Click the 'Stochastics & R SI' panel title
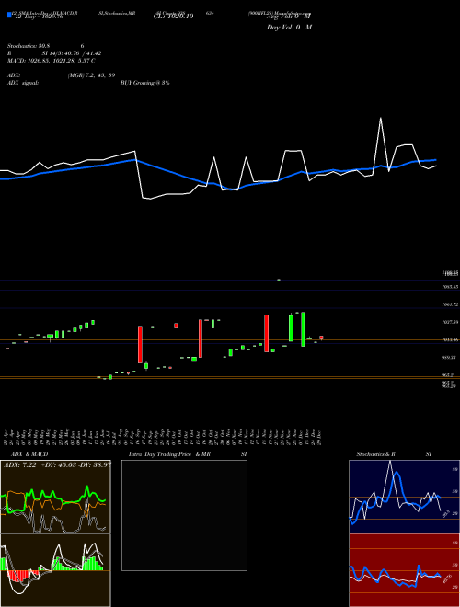 pyautogui.click(x=394, y=454)
